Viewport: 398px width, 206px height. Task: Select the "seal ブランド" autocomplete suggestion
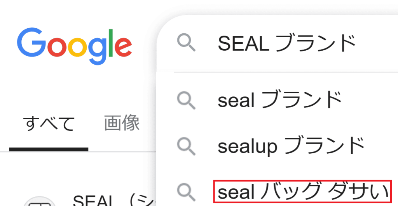(x=280, y=101)
